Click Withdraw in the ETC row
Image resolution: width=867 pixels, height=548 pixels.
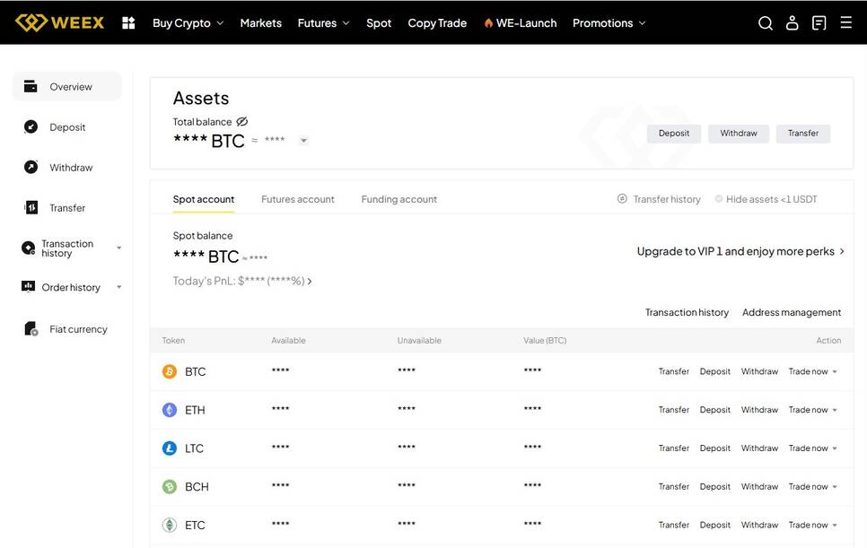pos(759,525)
